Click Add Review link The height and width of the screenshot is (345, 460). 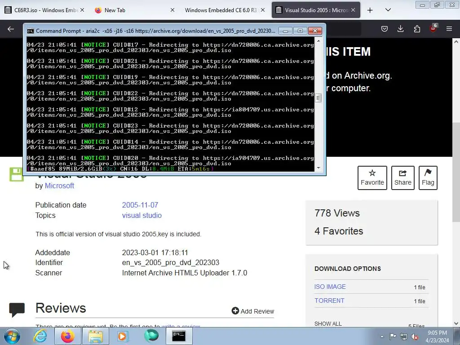tap(253, 311)
